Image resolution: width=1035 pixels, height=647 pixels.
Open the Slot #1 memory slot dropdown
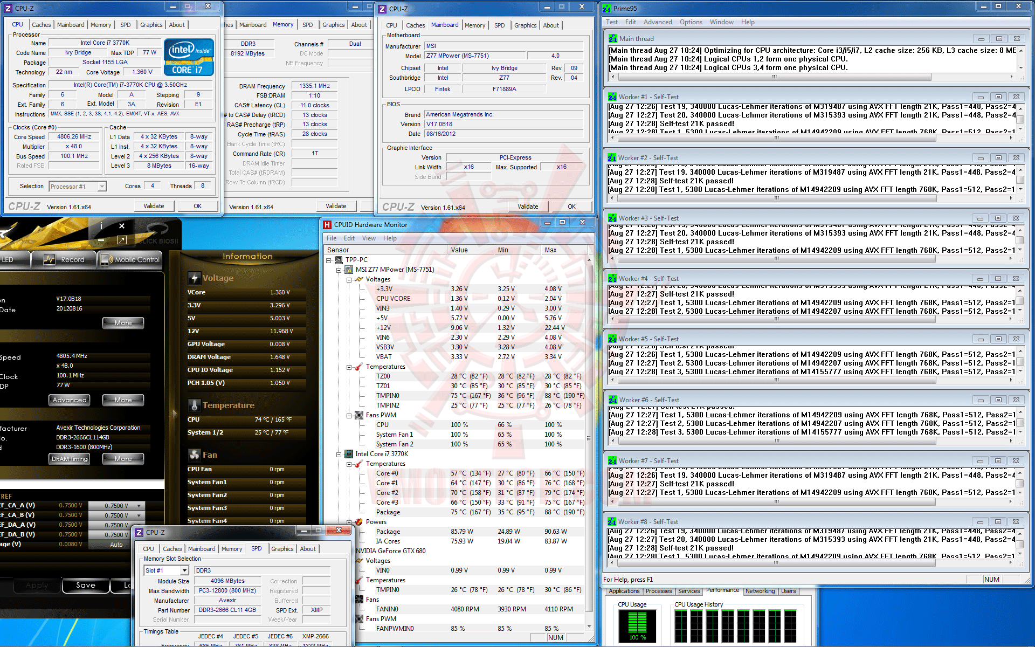tap(184, 570)
